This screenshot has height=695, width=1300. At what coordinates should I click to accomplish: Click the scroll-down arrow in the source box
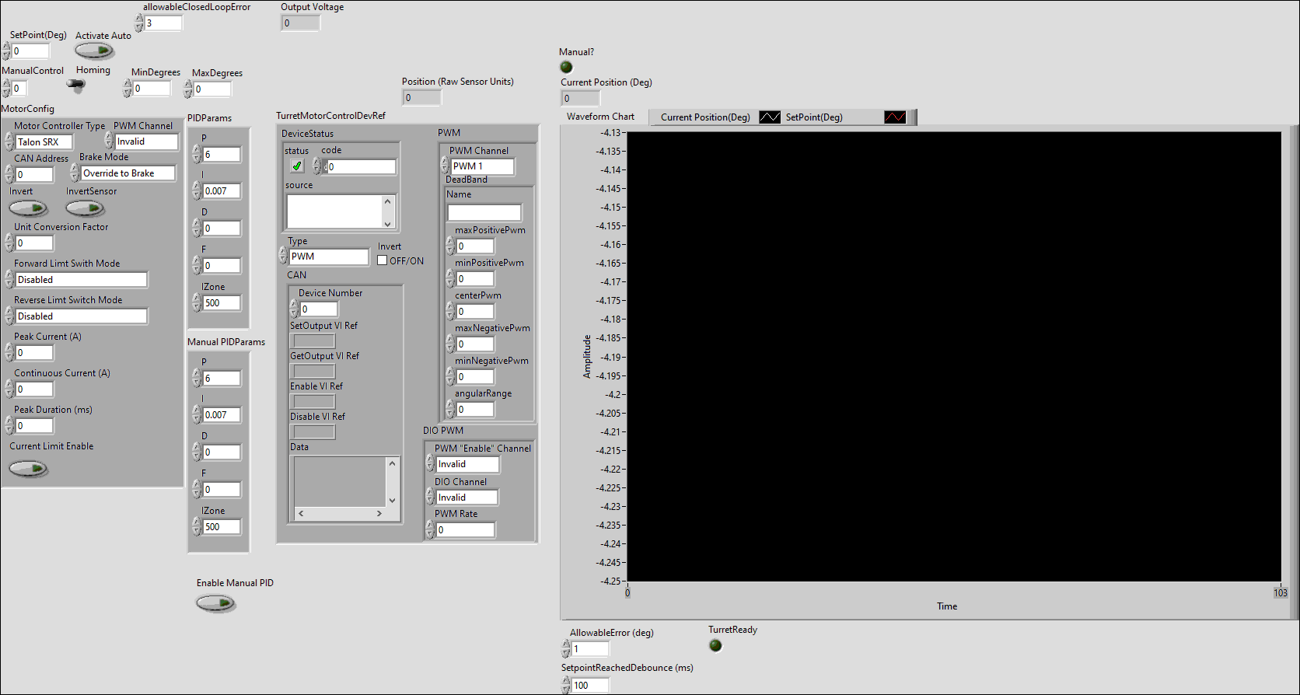(387, 222)
